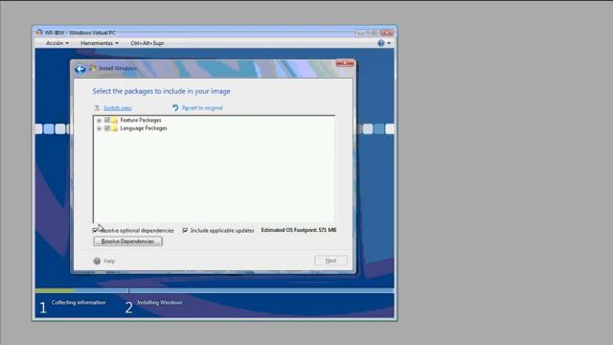Screen dimensions: 613x345
Task: Click the Virtual PC title bar app icon
Action: [39, 33]
